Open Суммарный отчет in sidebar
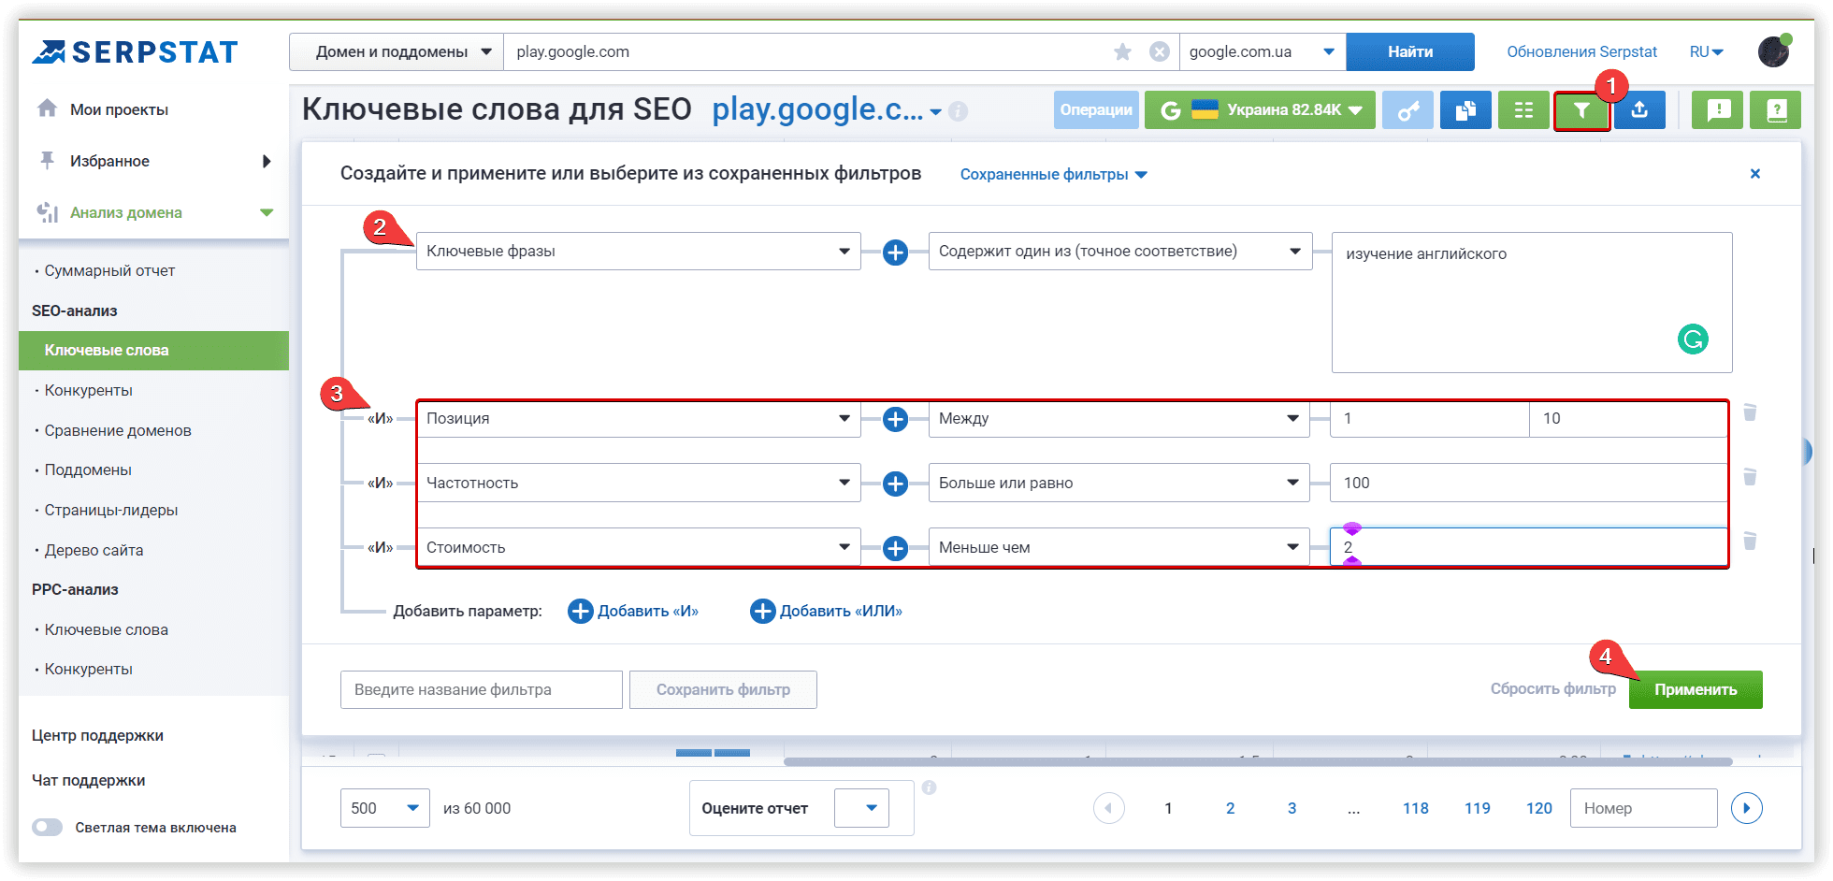Image resolution: width=1833 pixels, height=881 pixels. (109, 271)
